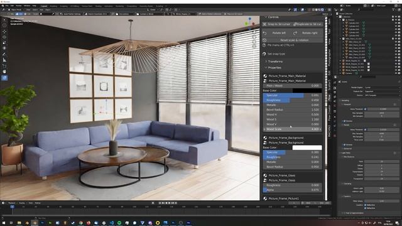Click the Reset scale & rotation icon
The height and width of the screenshot is (226, 402).
click(x=264, y=40)
